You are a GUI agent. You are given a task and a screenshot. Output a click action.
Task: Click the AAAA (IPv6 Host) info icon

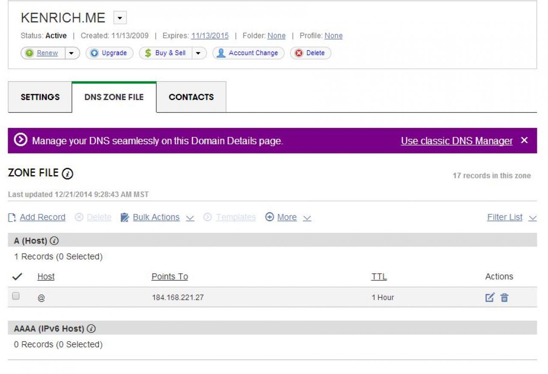91,329
